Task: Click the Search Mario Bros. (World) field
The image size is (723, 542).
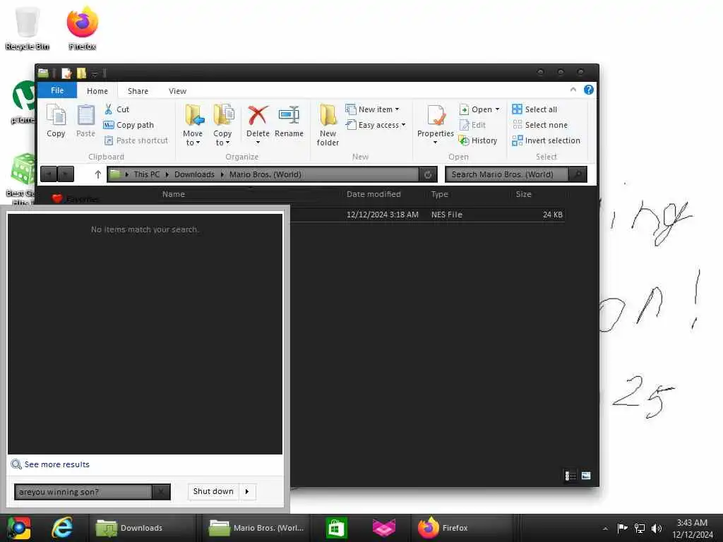Action: tap(507, 174)
